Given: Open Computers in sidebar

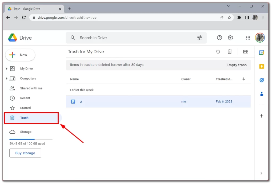Looking at the screenshot, I should pos(28,79).
